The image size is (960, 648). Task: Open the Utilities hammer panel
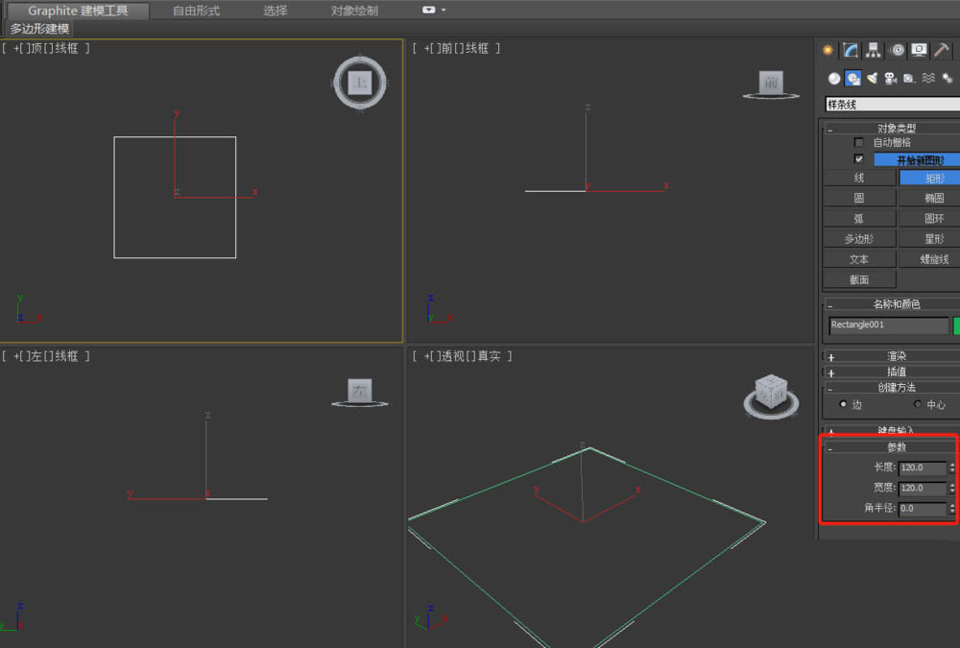click(943, 51)
